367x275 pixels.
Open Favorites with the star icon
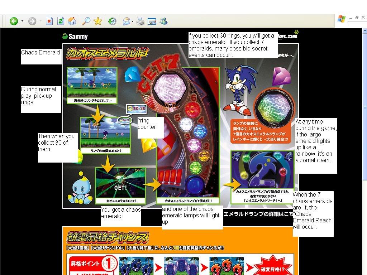pyautogui.click(x=97, y=21)
